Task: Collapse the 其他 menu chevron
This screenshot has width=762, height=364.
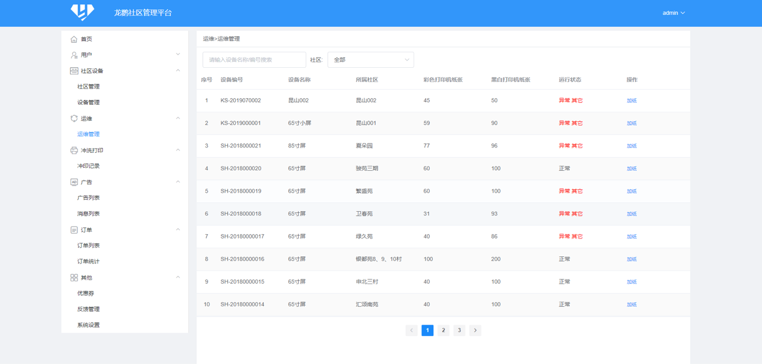Action: (x=178, y=277)
